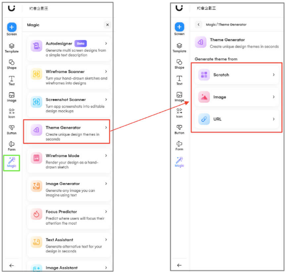Expand Theme Generator chevron in Magic list

tap(106, 128)
